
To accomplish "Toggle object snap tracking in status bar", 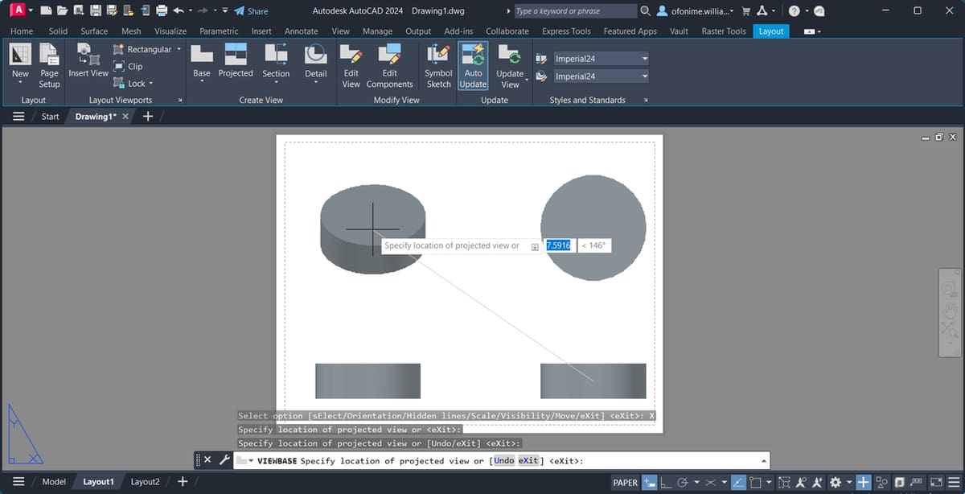I will [739, 483].
